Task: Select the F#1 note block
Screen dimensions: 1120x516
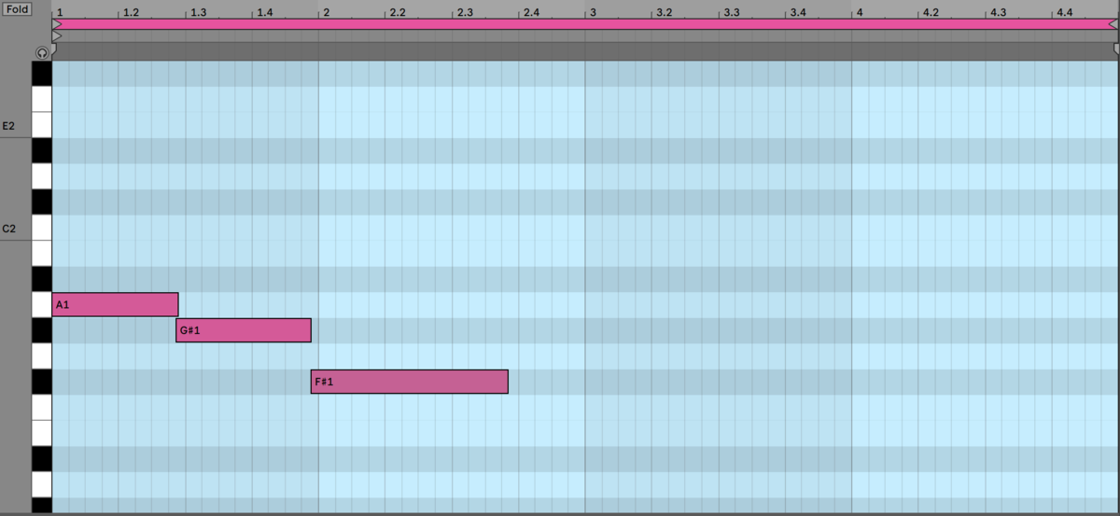Action: (410, 382)
